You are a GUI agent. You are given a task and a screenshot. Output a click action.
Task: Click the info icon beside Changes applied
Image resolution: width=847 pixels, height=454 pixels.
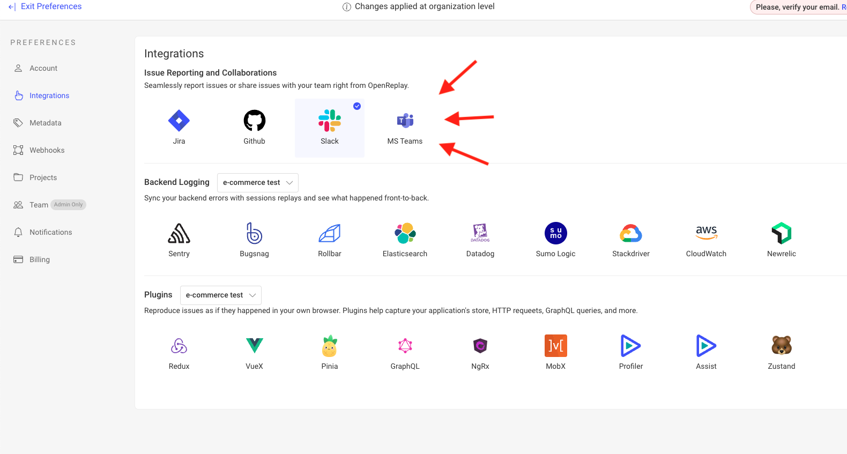tap(347, 7)
